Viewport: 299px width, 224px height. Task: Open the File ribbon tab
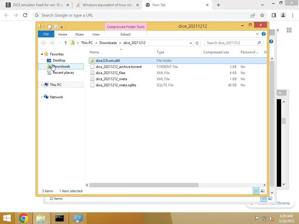coord(46,34)
